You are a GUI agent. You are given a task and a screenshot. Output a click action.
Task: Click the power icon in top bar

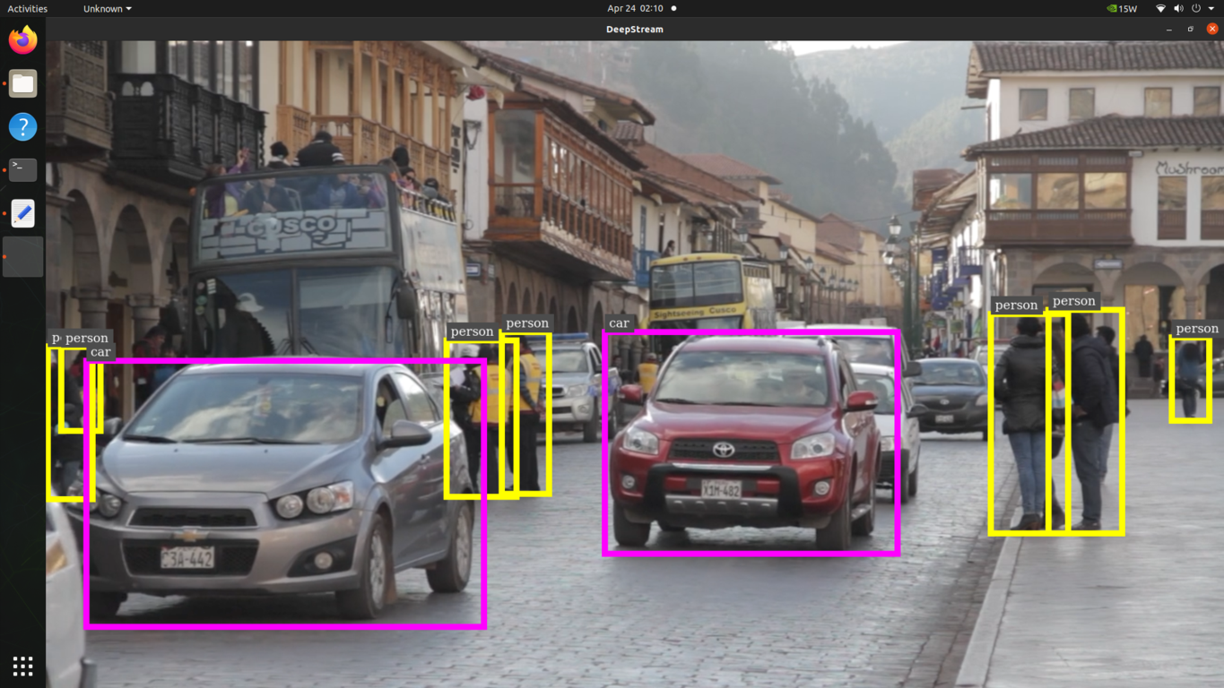[x=1195, y=9]
